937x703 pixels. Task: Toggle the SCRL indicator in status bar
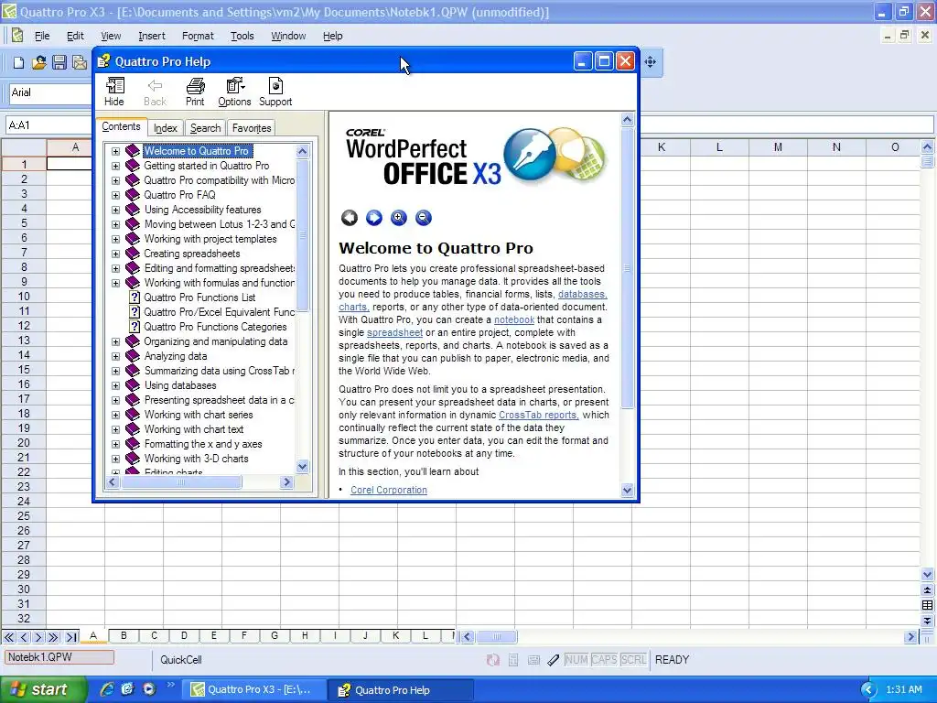click(633, 660)
